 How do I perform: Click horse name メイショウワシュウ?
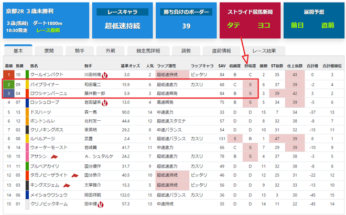49,195
